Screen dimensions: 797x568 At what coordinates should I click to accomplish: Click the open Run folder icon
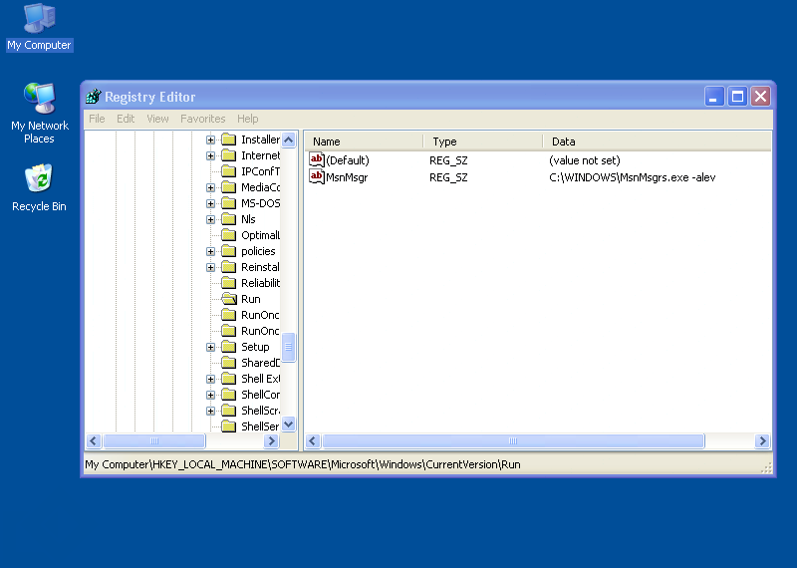pos(229,299)
